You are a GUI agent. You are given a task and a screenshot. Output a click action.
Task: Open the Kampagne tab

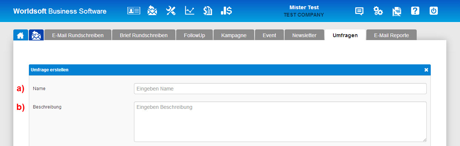click(234, 35)
